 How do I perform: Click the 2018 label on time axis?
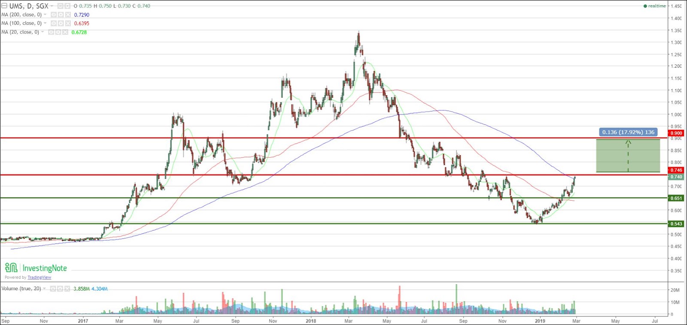311,321
